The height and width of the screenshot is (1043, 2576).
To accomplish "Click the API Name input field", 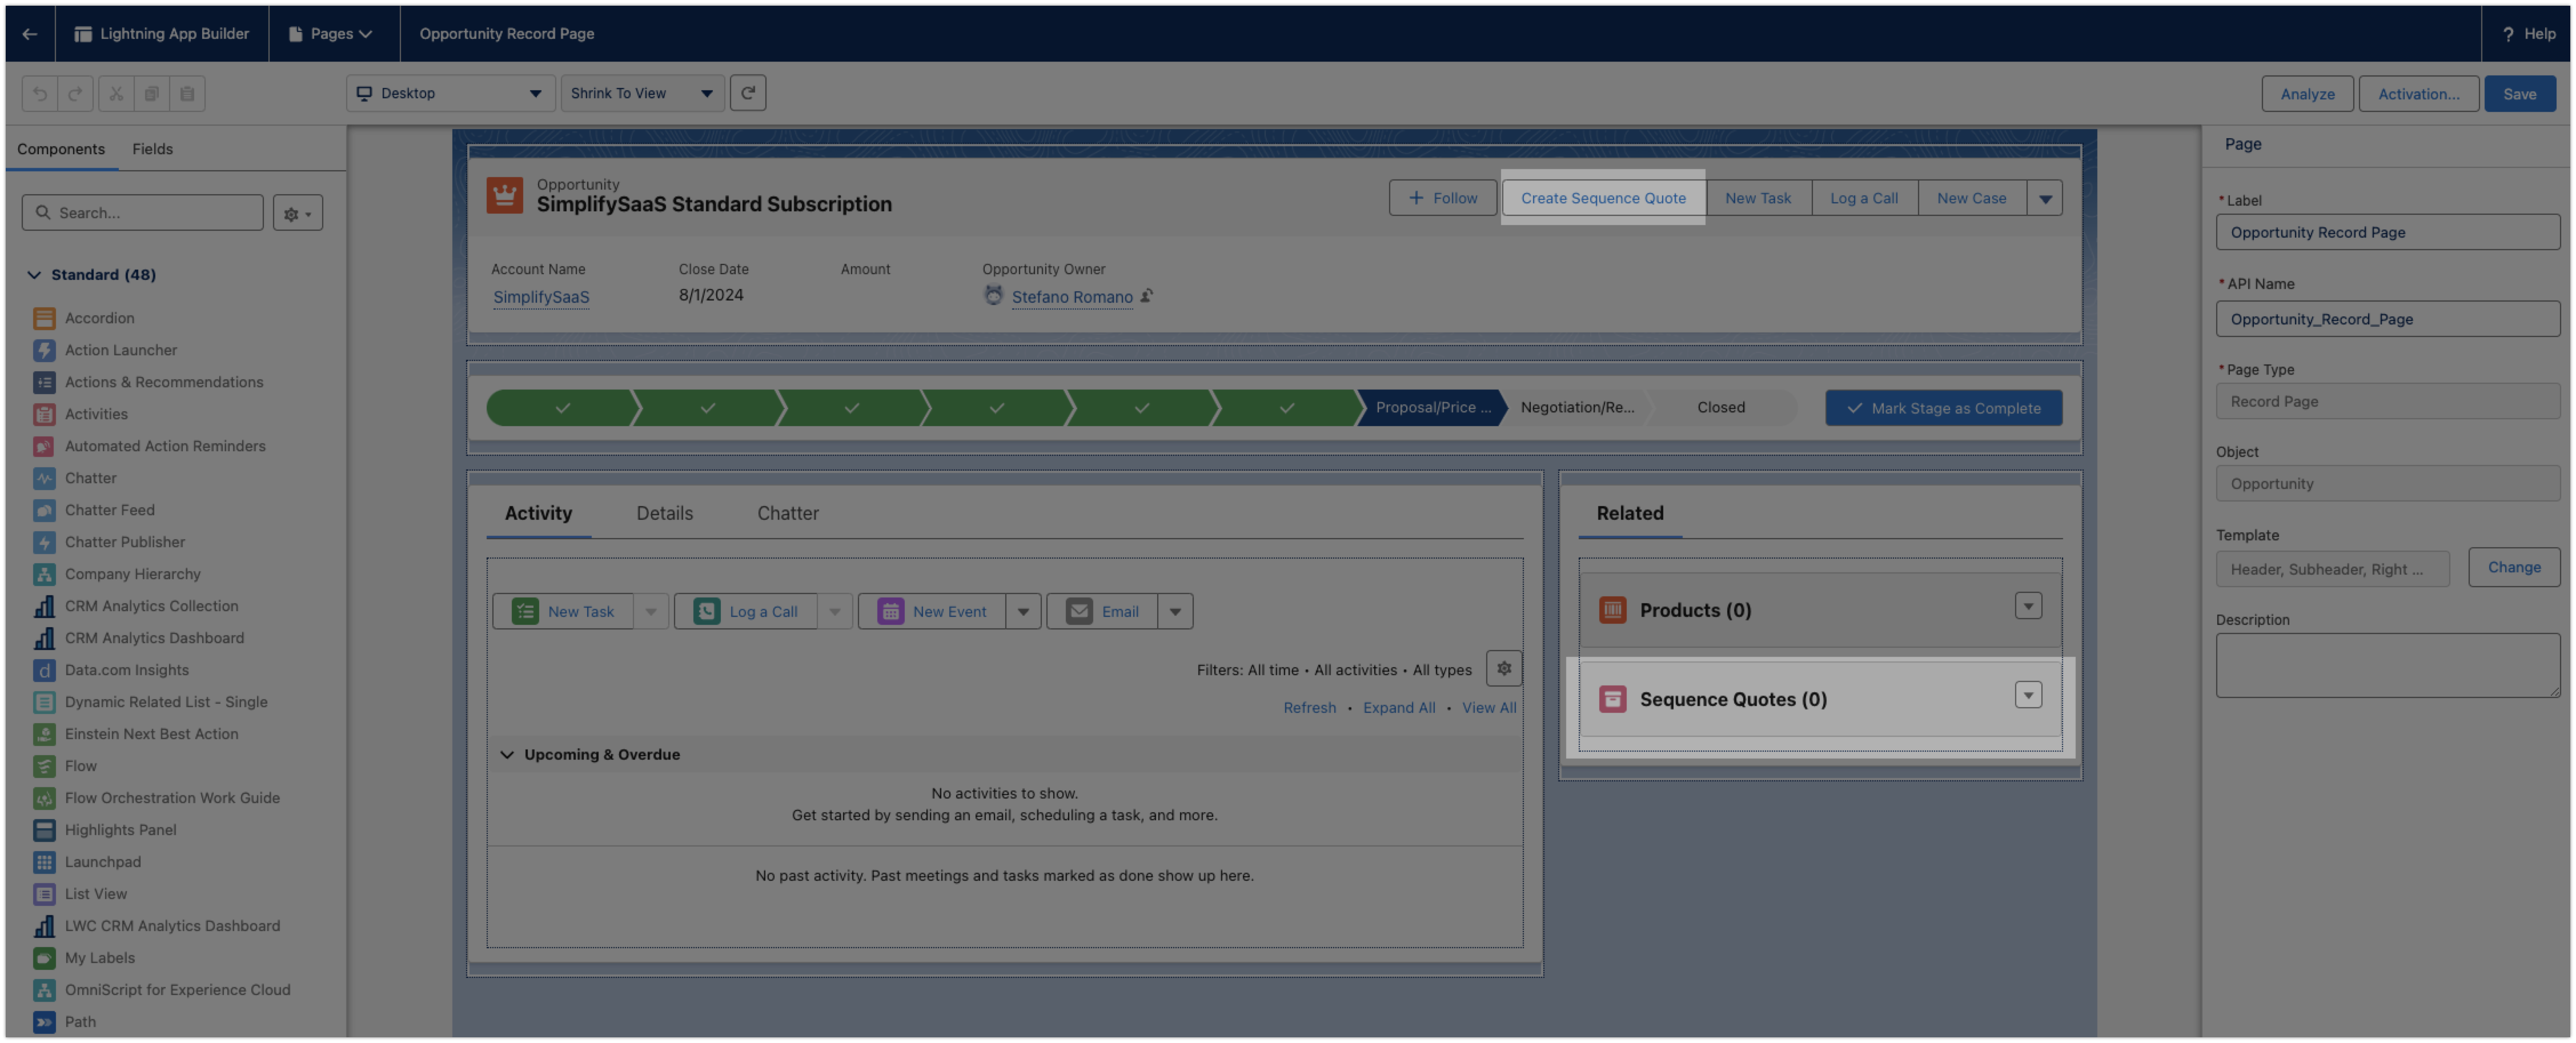I will point(2387,319).
